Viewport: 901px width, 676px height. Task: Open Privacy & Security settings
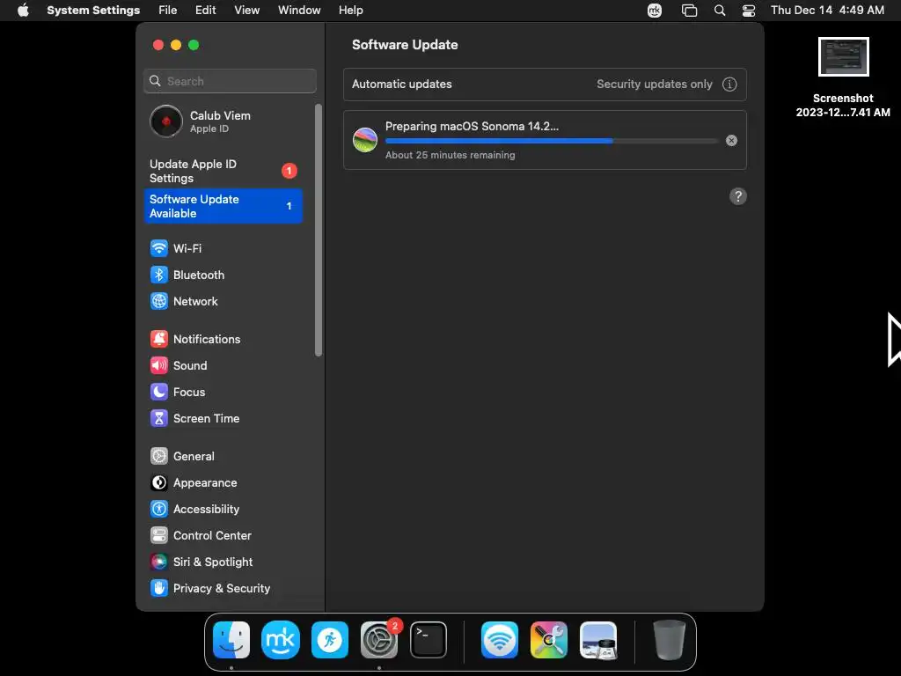point(223,589)
